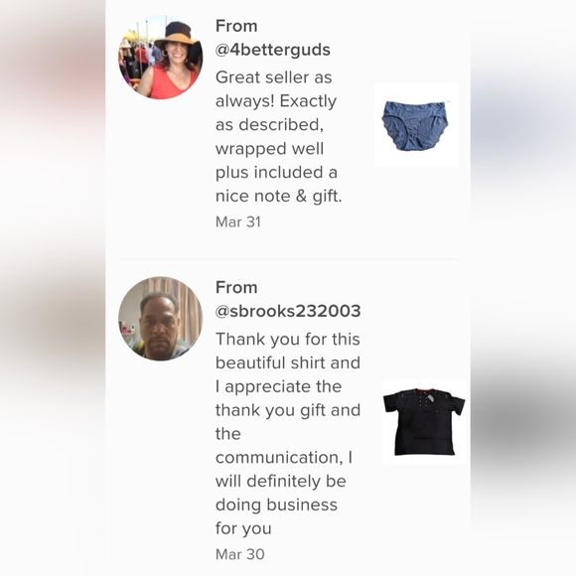Open the 4betterguds profile picture with hat
This screenshot has width=576, height=576.
click(x=161, y=57)
